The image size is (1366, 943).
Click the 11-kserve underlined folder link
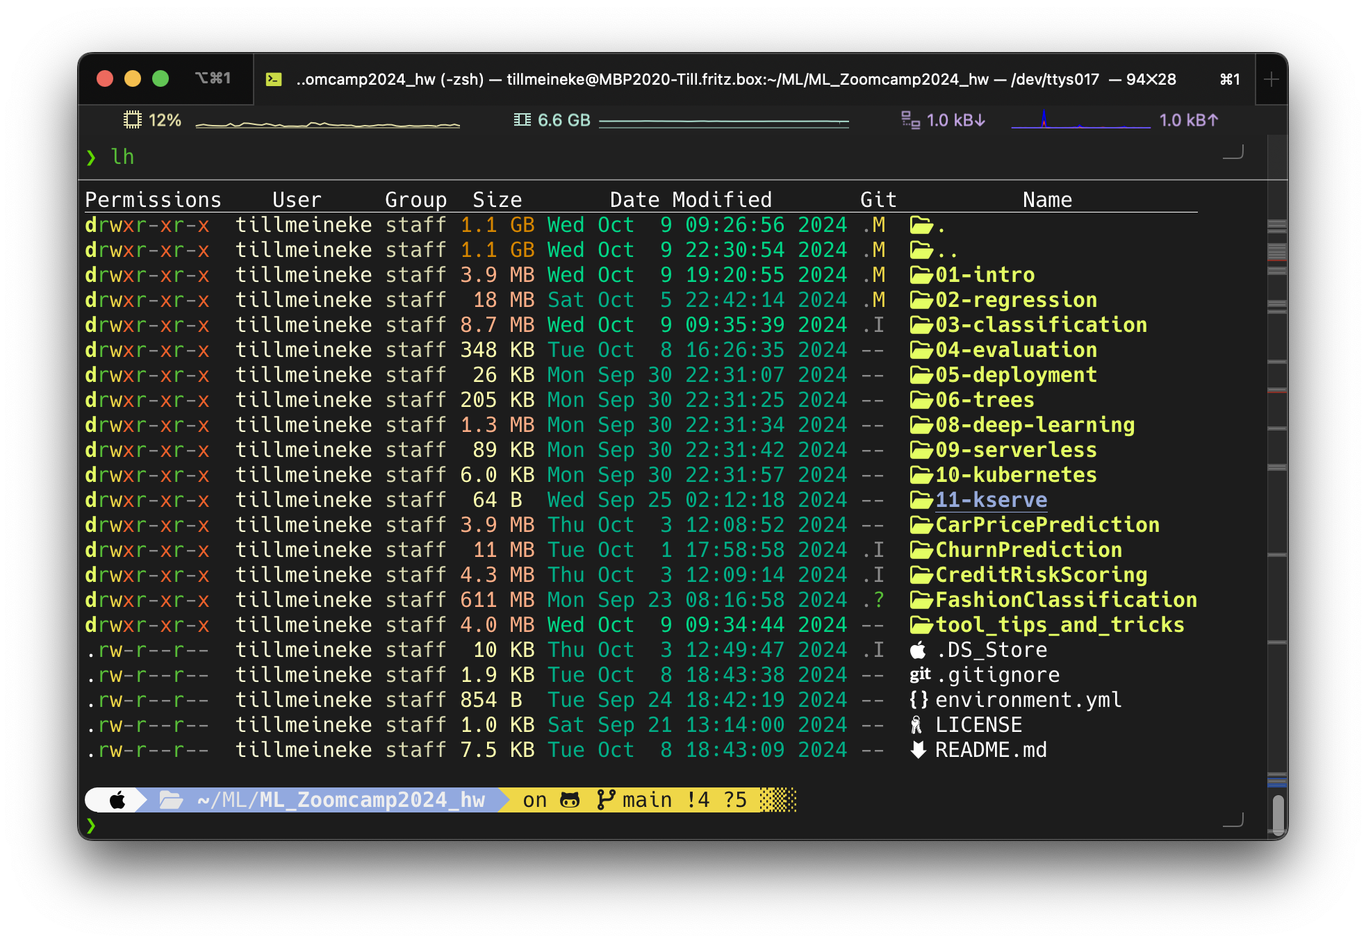click(991, 501)
